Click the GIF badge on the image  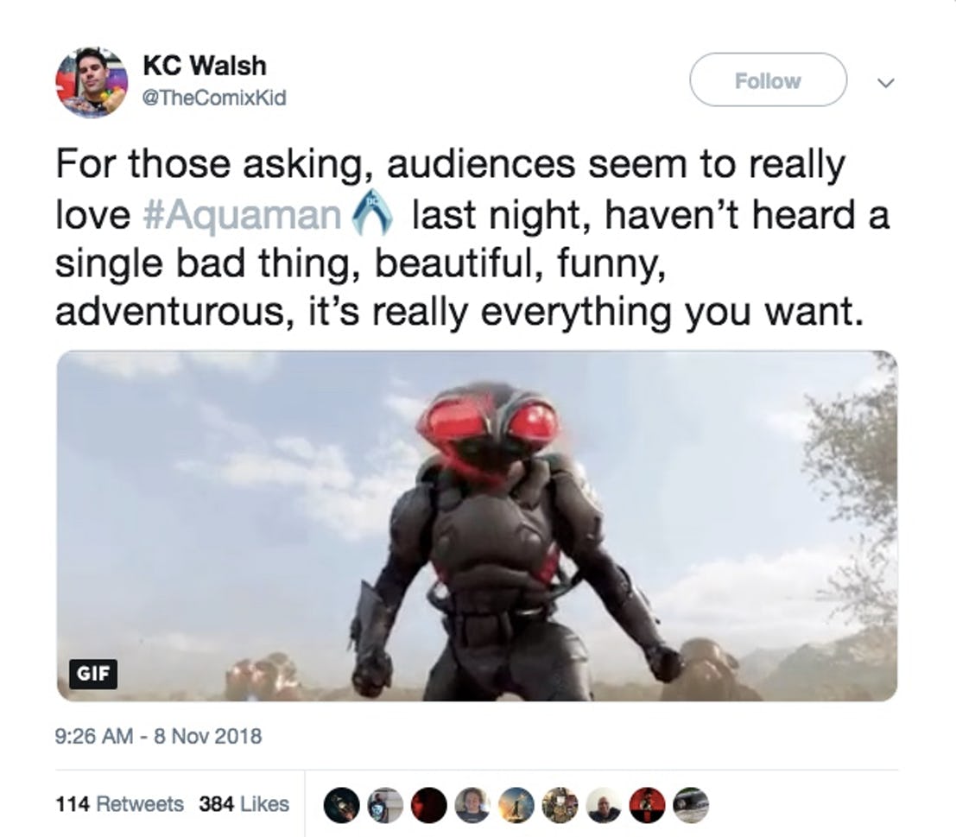point(92,674)
